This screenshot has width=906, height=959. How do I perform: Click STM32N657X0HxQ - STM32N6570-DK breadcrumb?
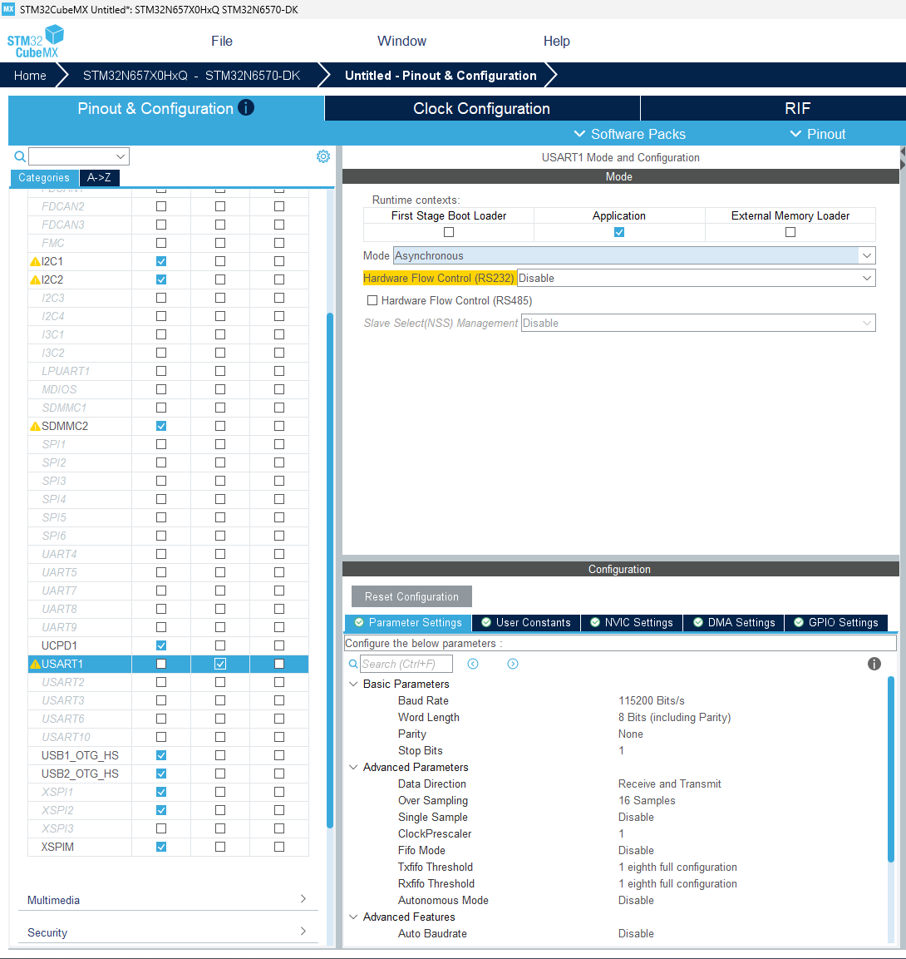tap(191, 75)
